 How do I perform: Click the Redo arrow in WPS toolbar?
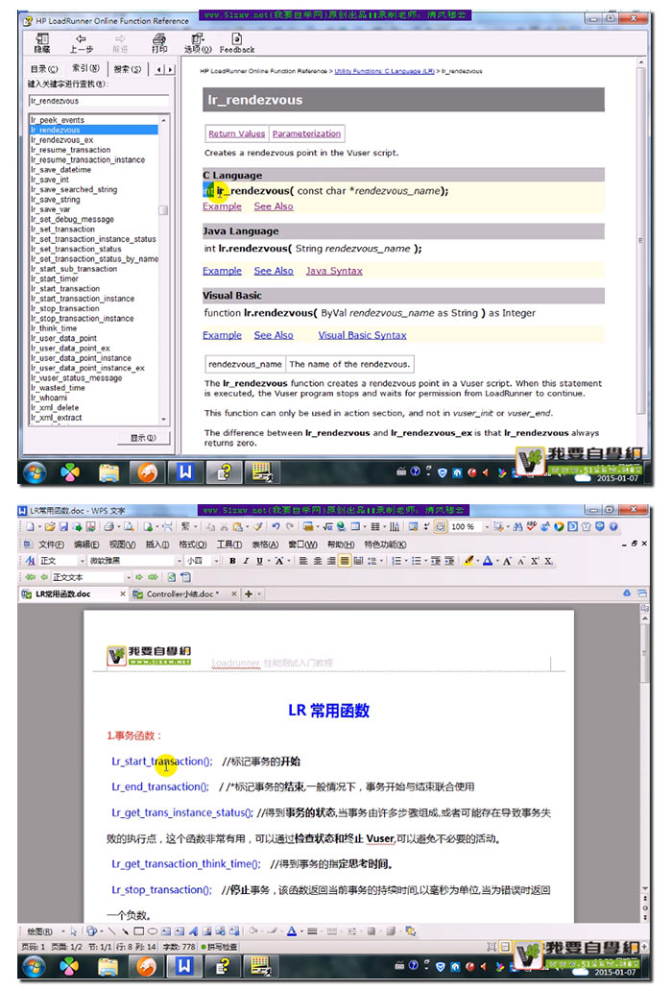(289, 526)
